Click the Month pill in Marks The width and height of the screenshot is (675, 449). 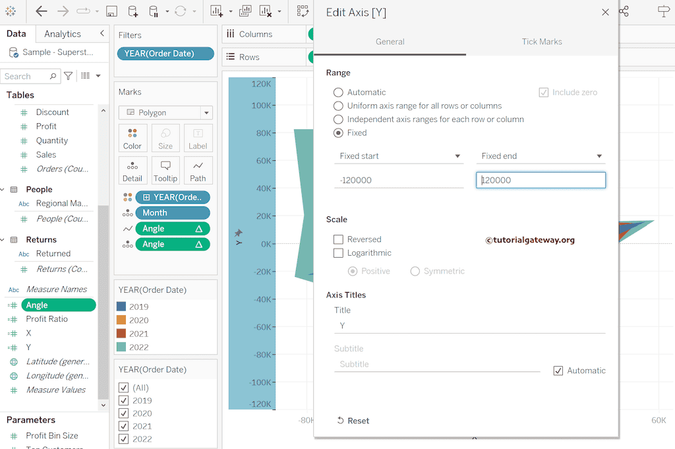(x=173, y=213)
